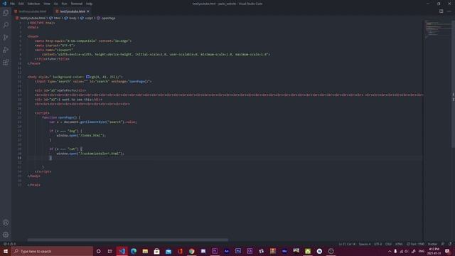
Task: Open the Run menu
Action: [64, 4]
